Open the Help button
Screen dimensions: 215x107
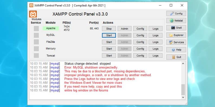[176, 50]
